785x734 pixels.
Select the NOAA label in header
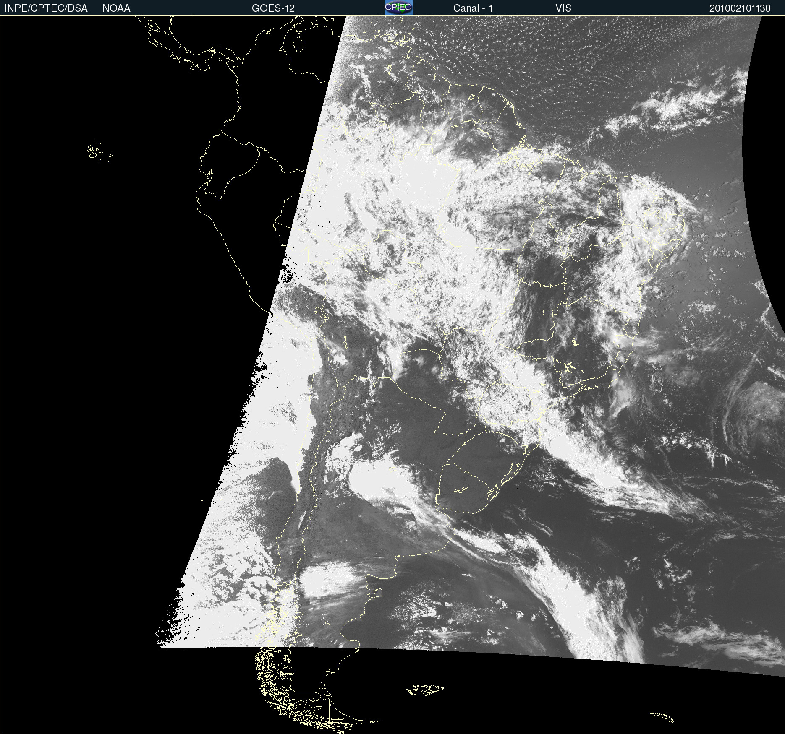click(116, 8)
